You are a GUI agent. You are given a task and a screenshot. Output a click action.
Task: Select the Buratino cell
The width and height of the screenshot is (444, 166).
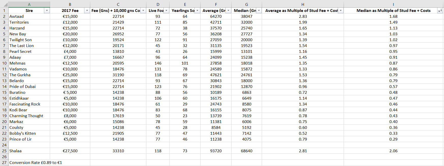click(29, 92)
